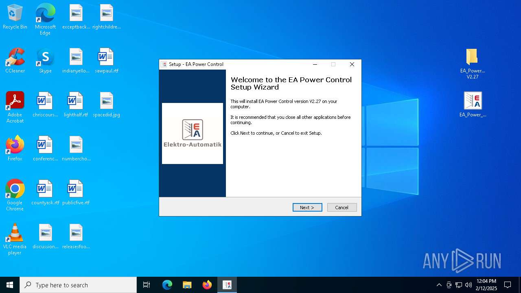Select the publicfive.rtf document icon
The image size is (521, 293).
(76, 193)
